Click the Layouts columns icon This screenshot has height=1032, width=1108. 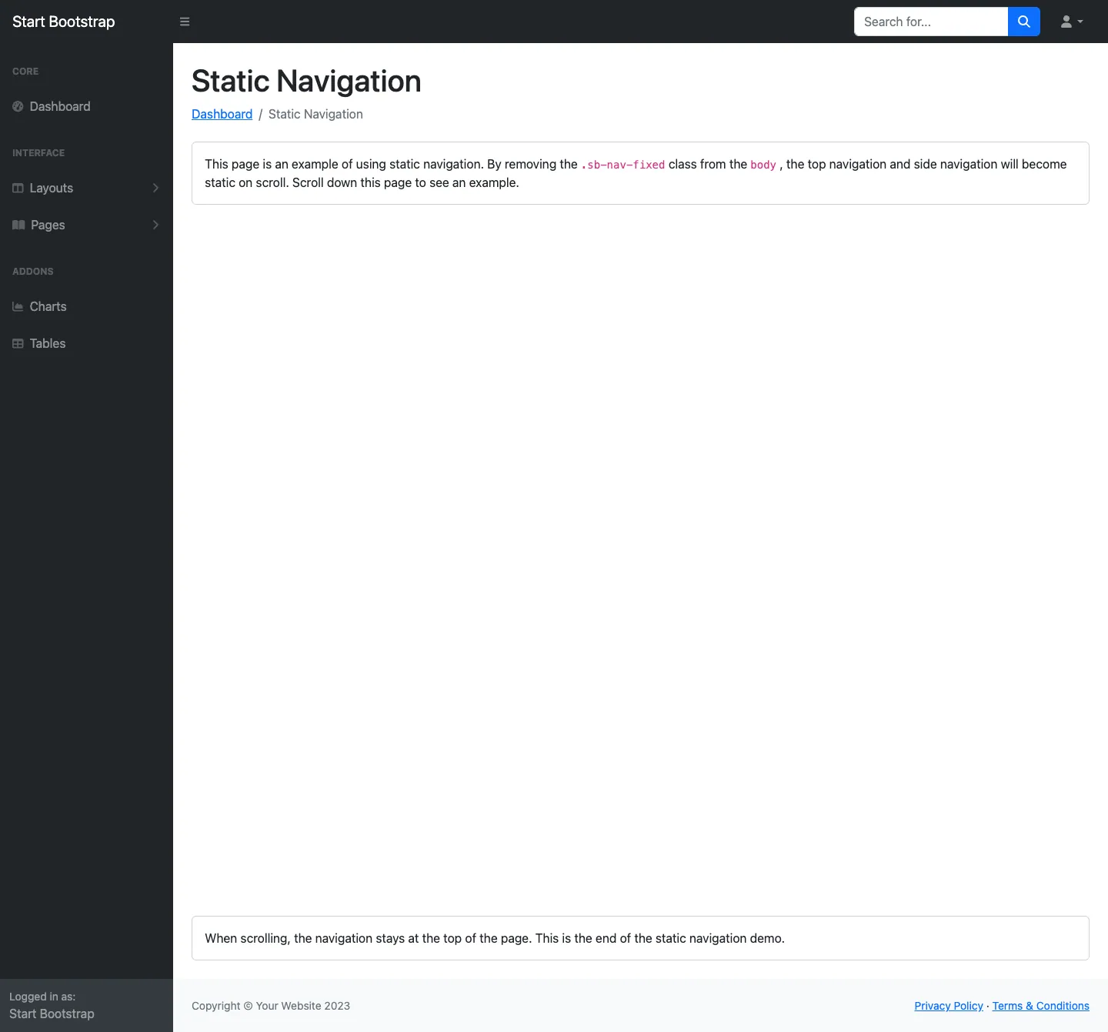18,189
